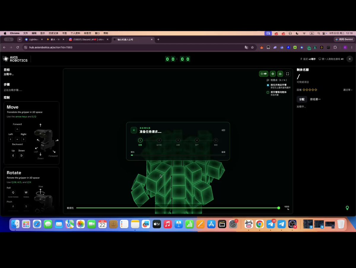Click the fullscreen icon in the simulator
356x268 pixels.
(287, 74)
